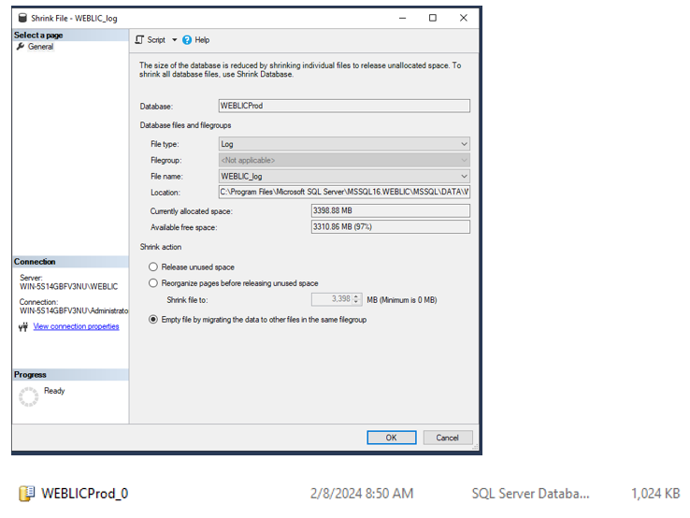Viewport: 690px width, 518px height.
Task: Click the Ready progress spinner icon
Action: coord(29,396)
